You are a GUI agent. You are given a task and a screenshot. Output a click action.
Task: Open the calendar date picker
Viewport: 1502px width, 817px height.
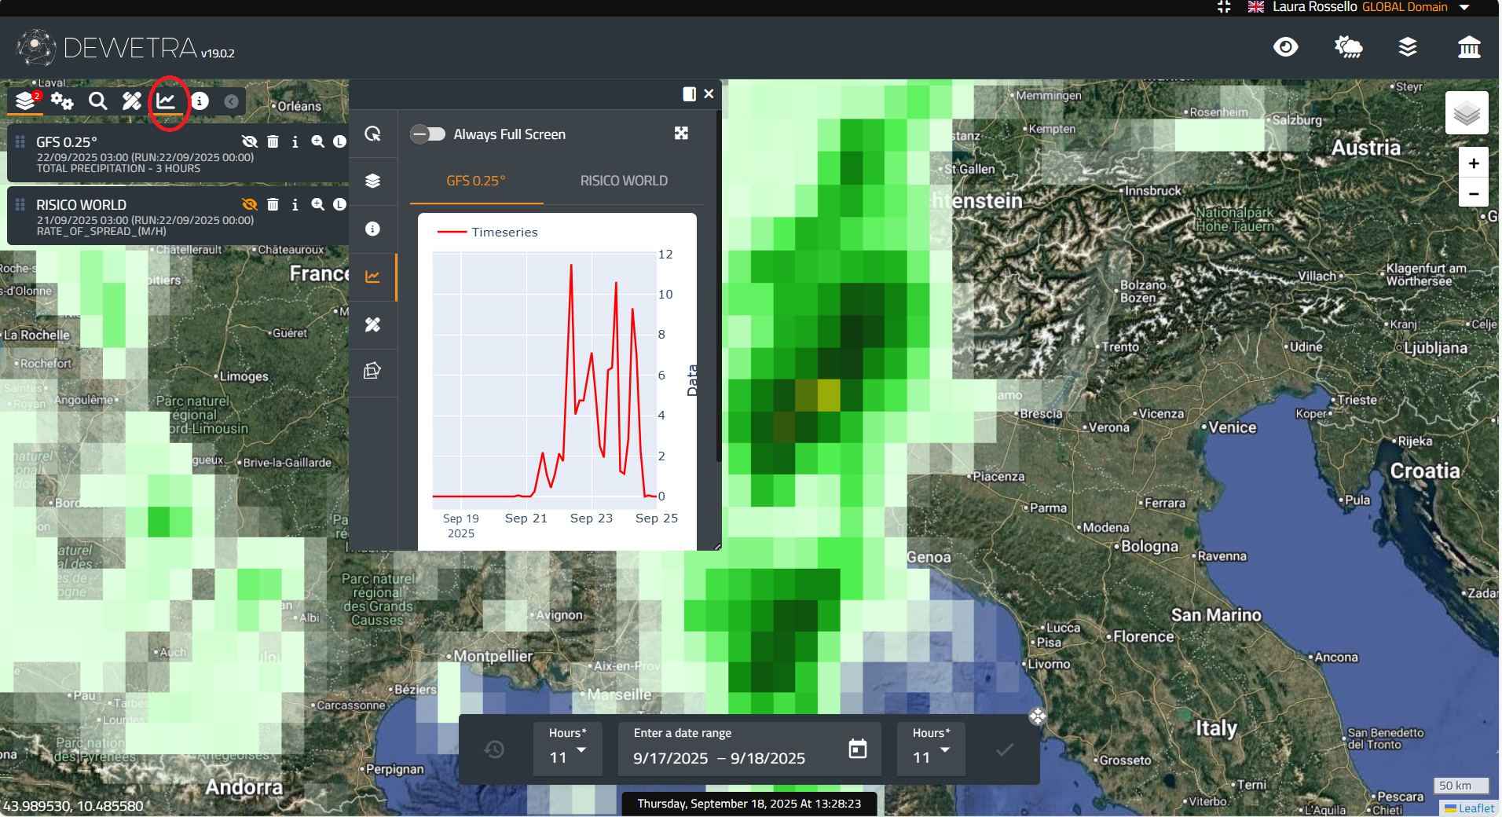pyautogui.click(x=858, y=749)
